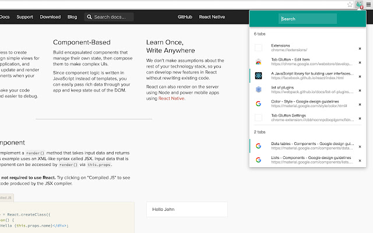The width and height of the screenshot is (373, 233).
Task: Click Google favicon beside Color - Style tab
Action: [258, 104]
